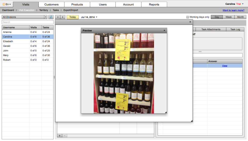Select user Robert row
The height and width of the screenshot is (141, 248).
[28, 60]
